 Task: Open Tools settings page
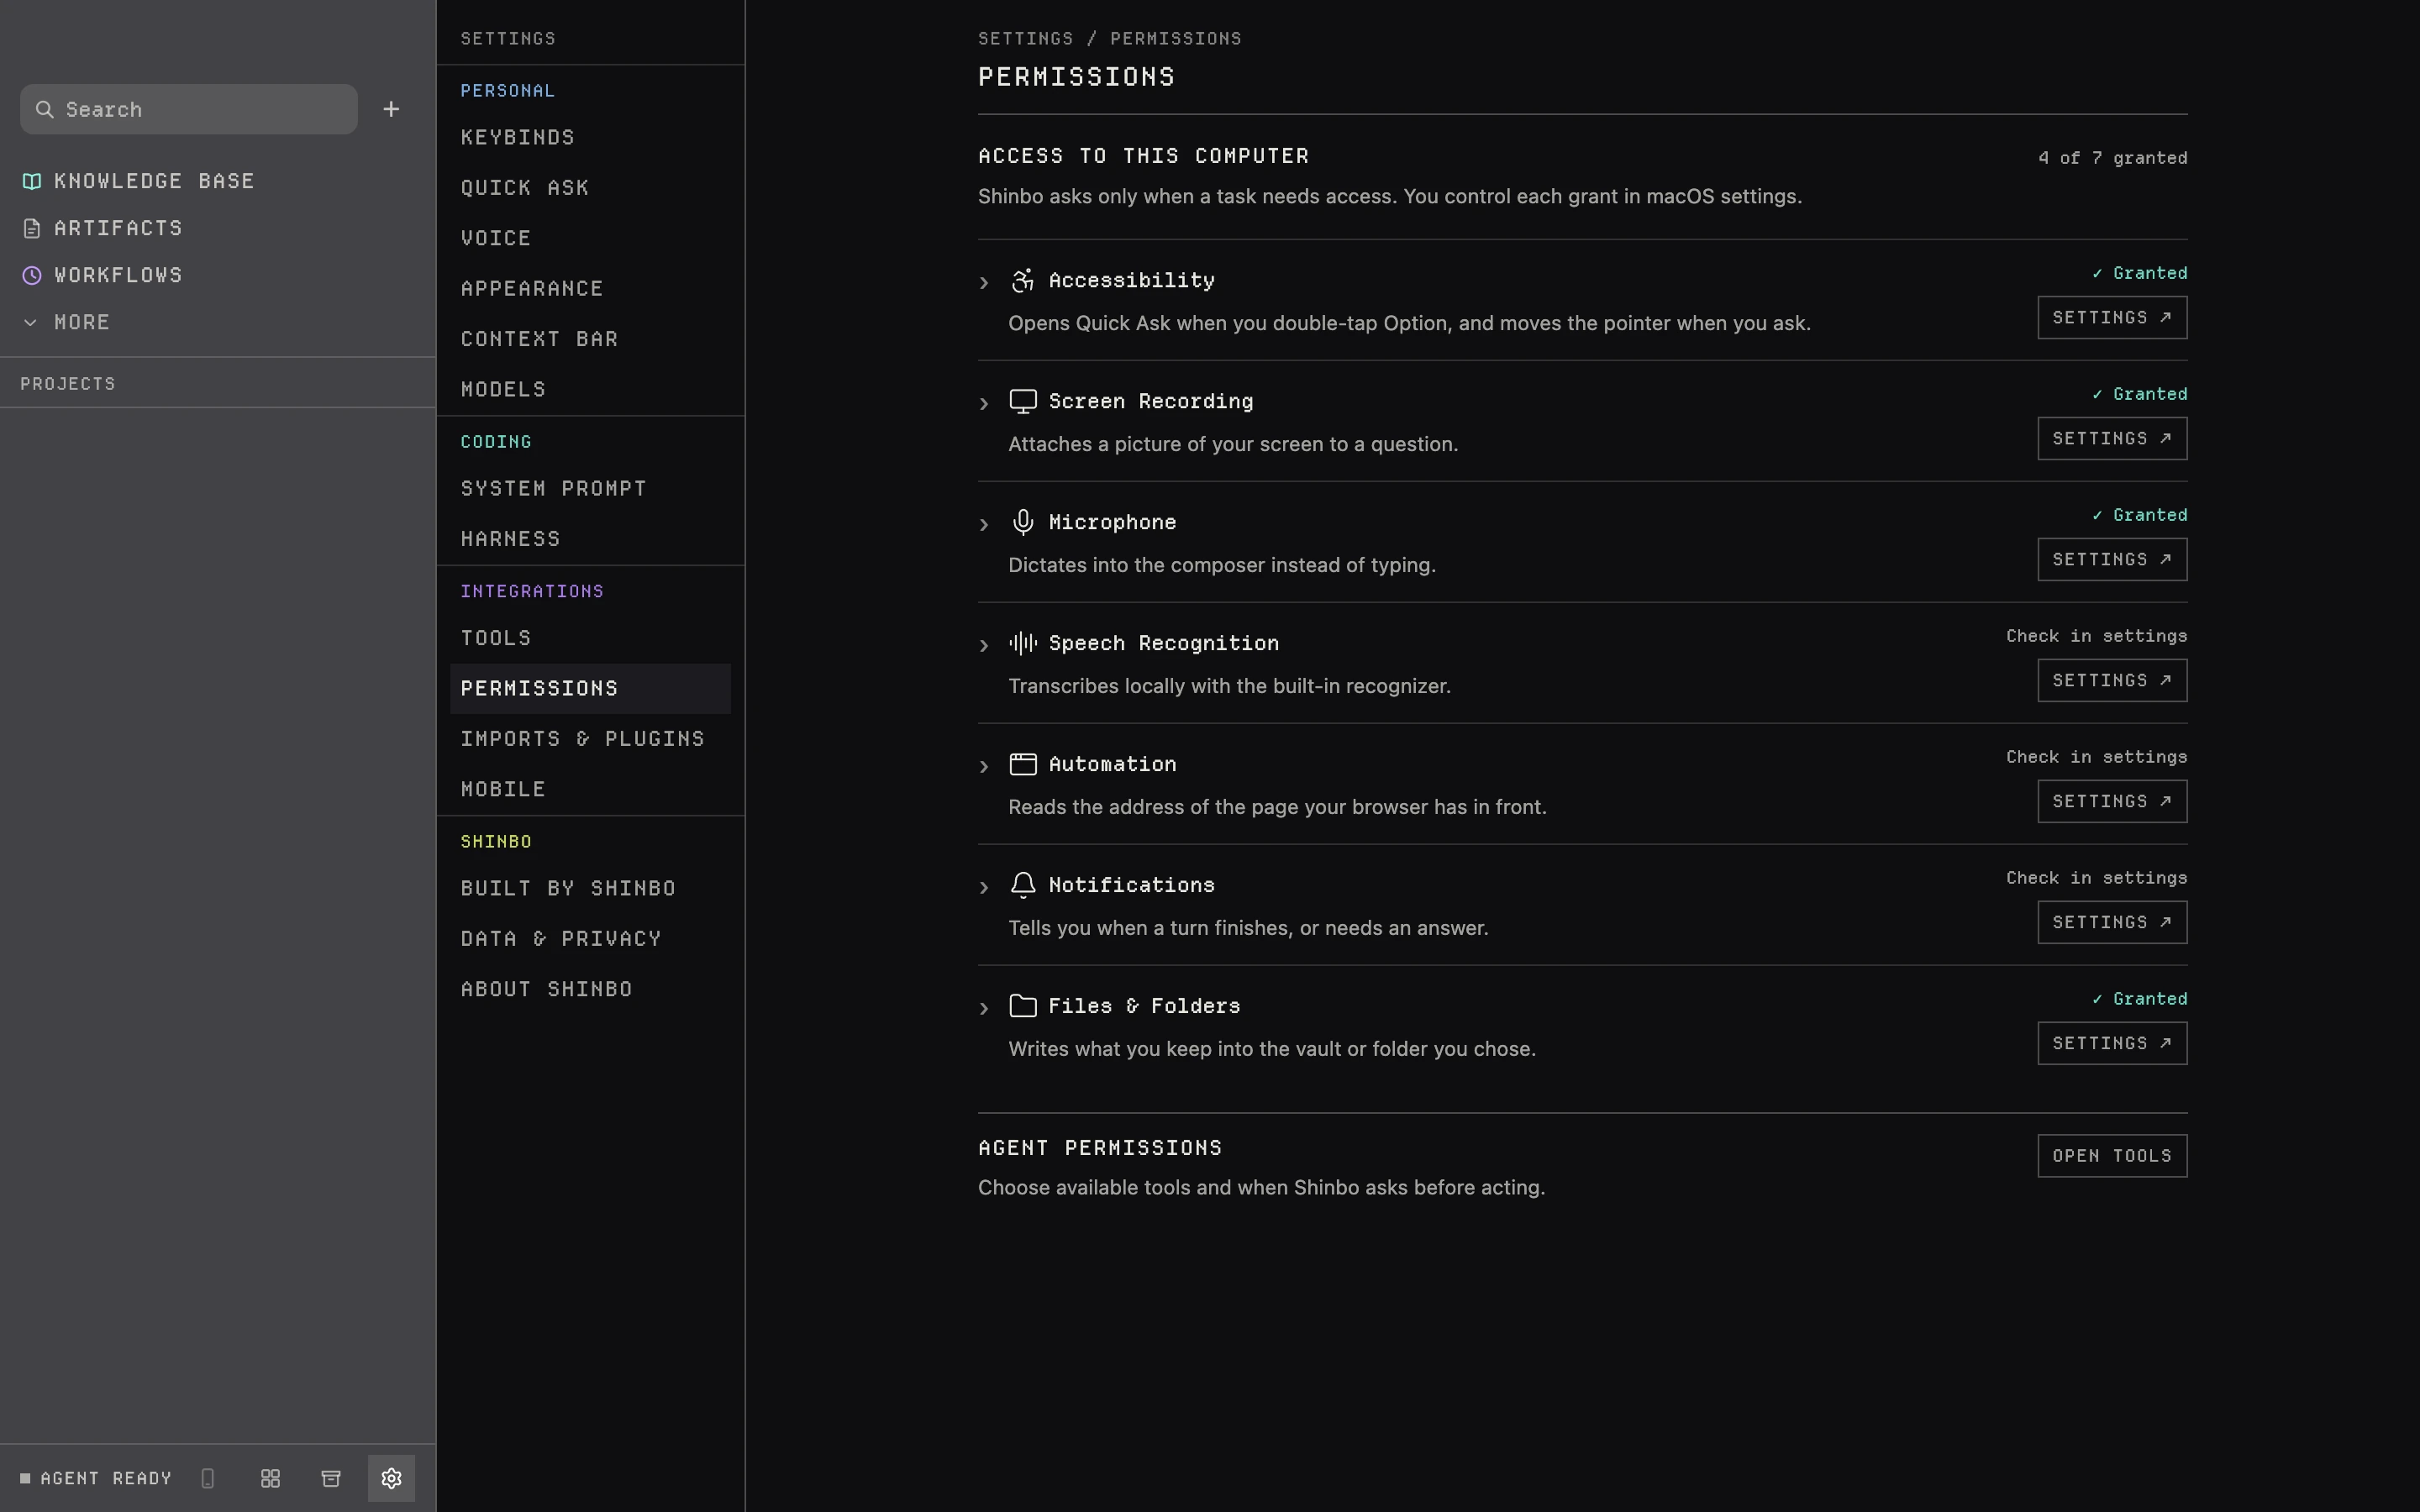click(x=590, y=638)
